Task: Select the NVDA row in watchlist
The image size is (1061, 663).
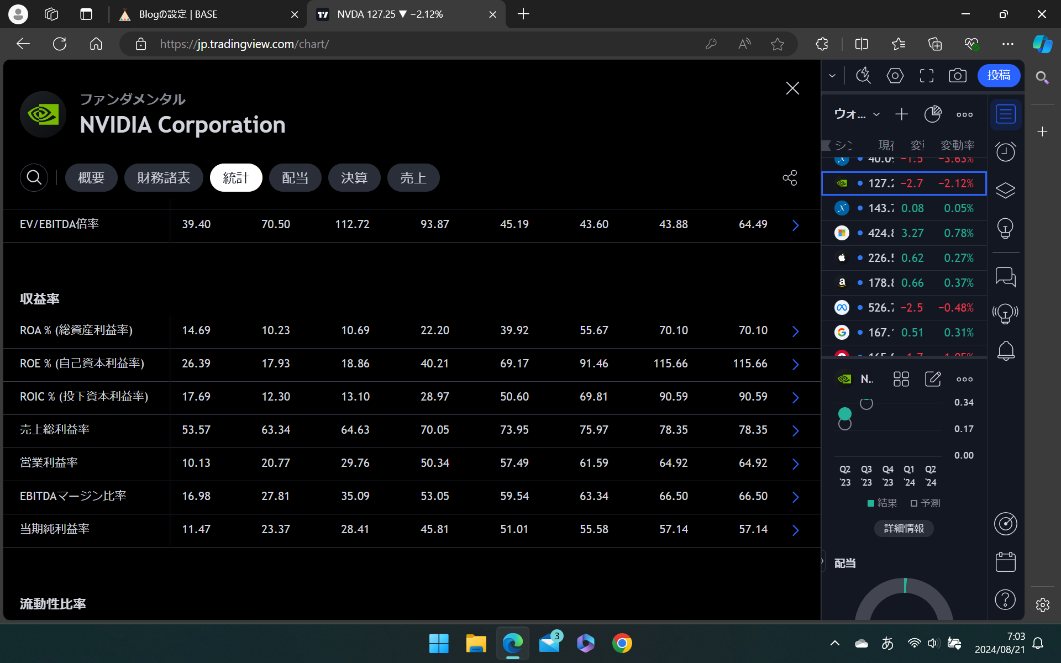Action: click(x=904, y=183)
